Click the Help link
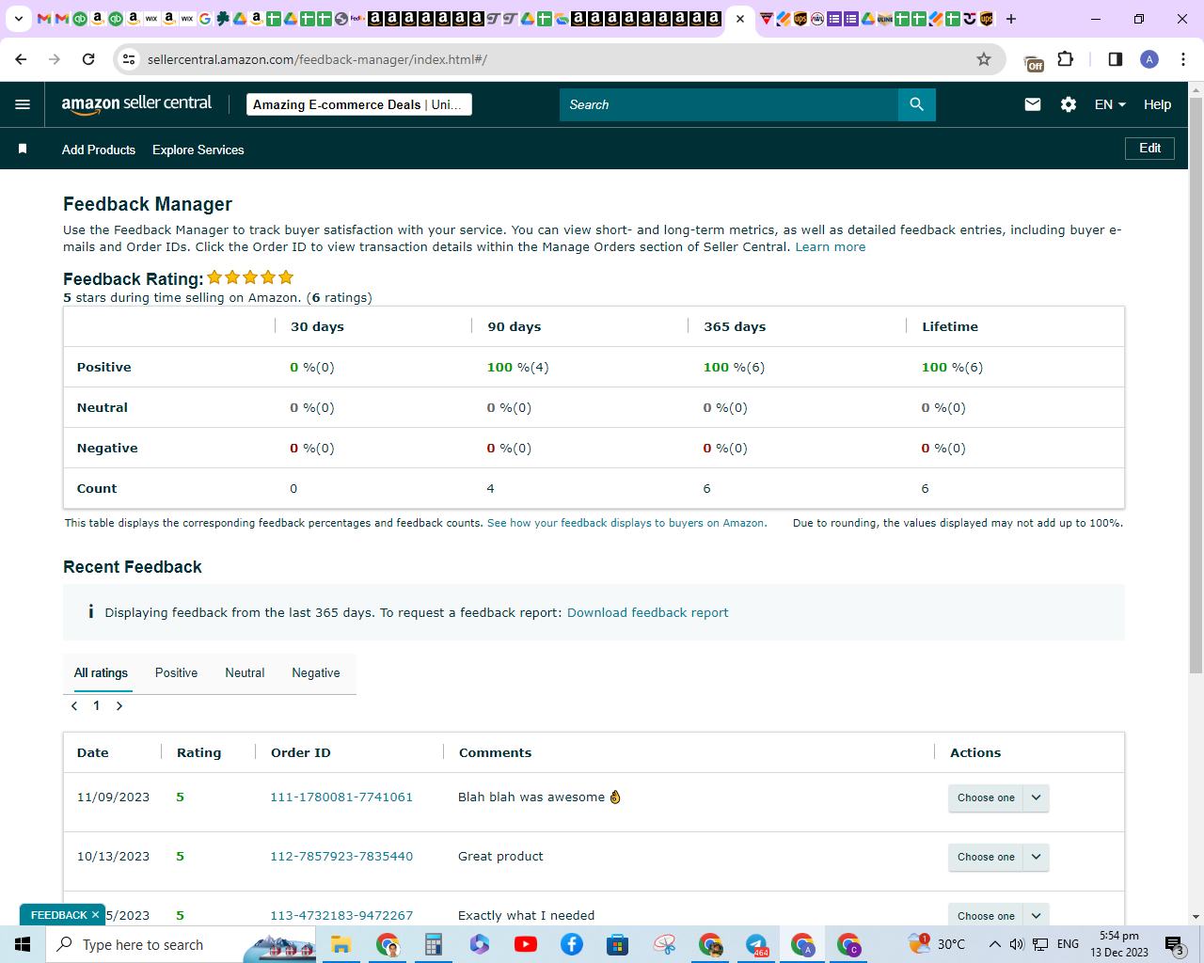This screenshot has width=1204, height=963. pyautogui.click(x=1157, y=104)
